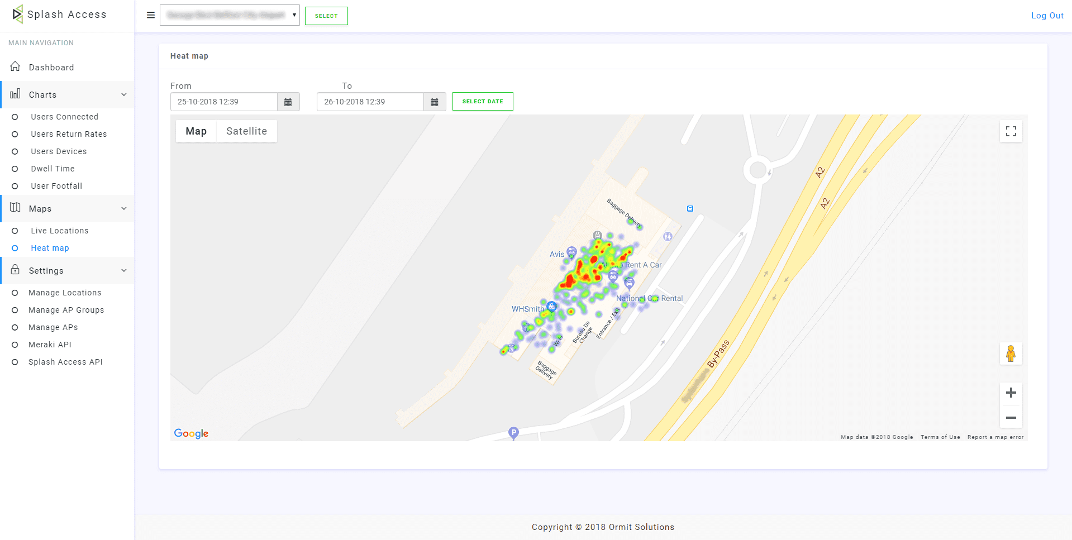Click the parking marker on map
The image size is (1072, 540).
pyautogui.click(x=513, y=432)
